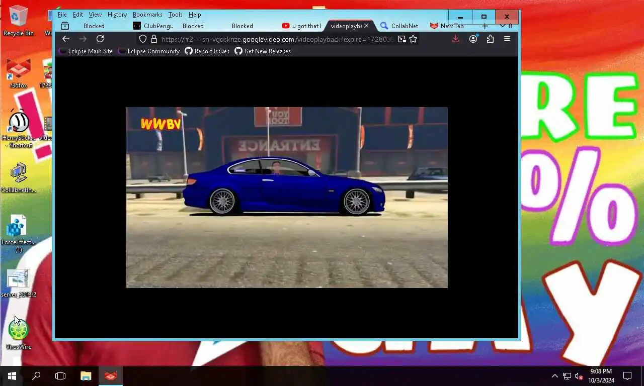644x386 pixels.
Task: Open the downloads panel
Action: (x=455, y=39)
